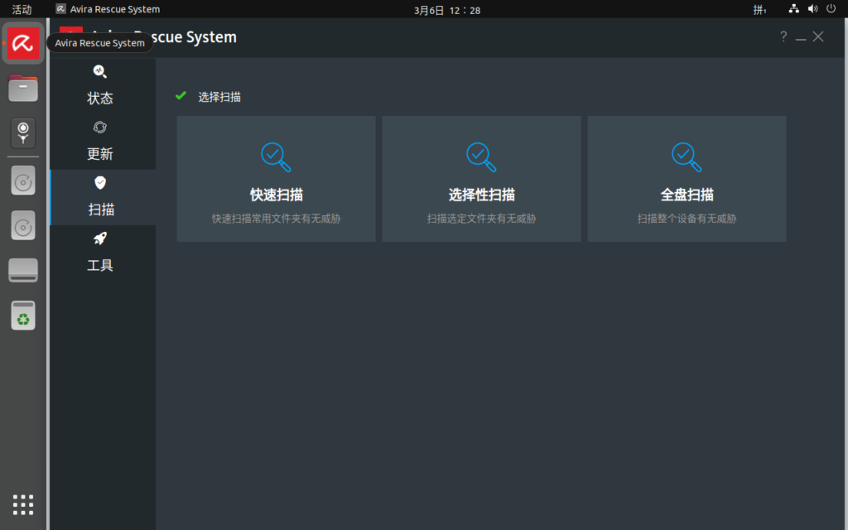Open the first disc drive dock icon

(x=22, y=181)
